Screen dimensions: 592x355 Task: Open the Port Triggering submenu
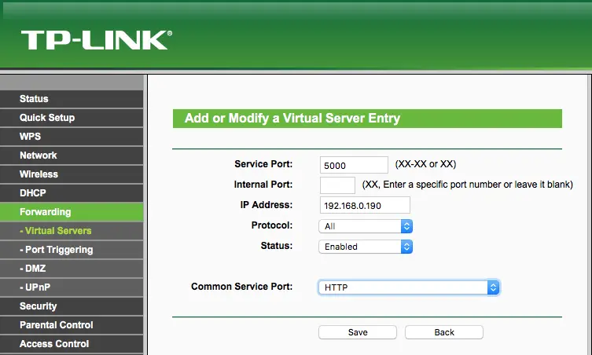(72, 250)
